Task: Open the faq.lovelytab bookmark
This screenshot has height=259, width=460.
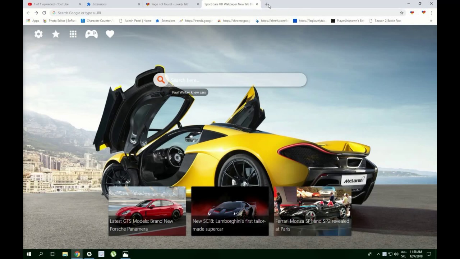Action: [310, 21]
